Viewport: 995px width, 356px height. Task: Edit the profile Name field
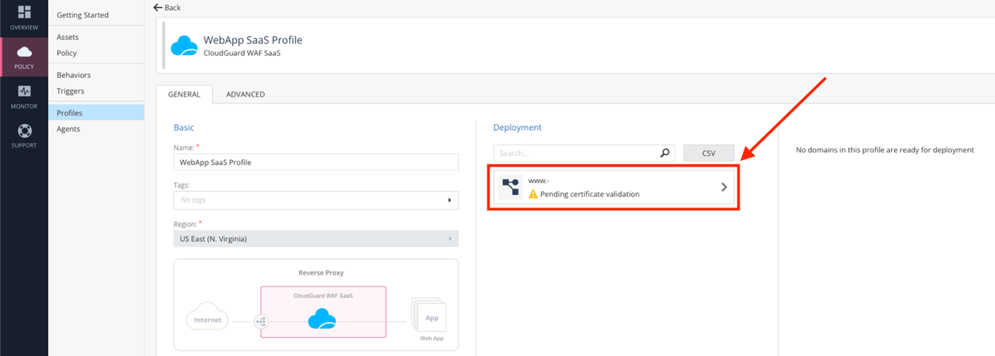[316, 162]
